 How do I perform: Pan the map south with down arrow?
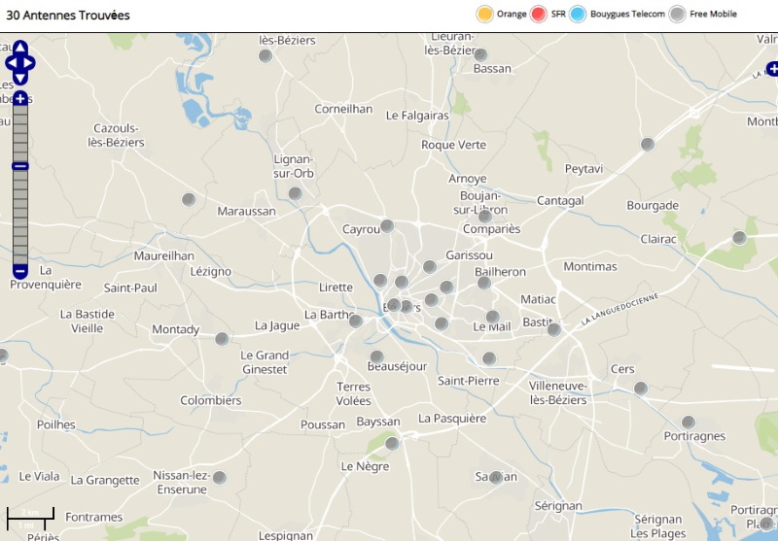point(19,80)
